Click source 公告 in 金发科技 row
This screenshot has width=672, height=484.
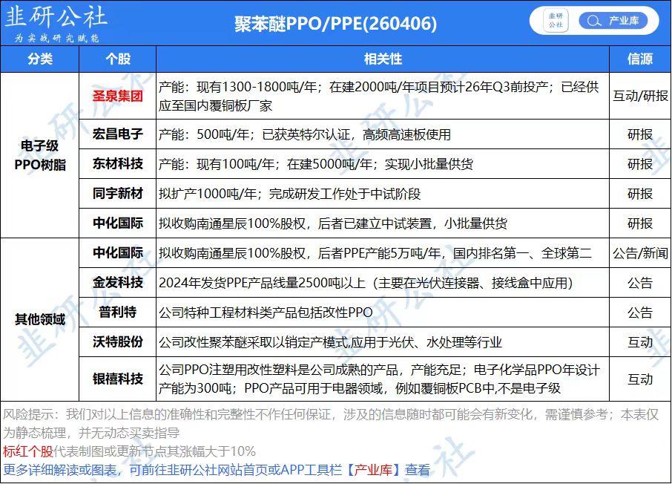tap(640, 283)
